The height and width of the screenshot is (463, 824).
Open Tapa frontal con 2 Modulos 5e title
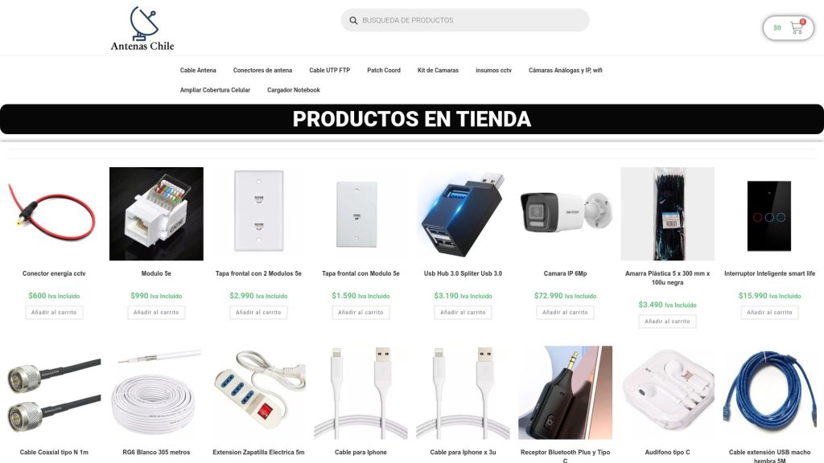[x=258, y=273]
